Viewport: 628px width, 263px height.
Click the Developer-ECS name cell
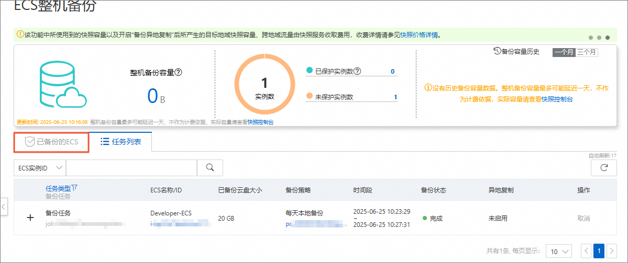(x=171, y=213)
